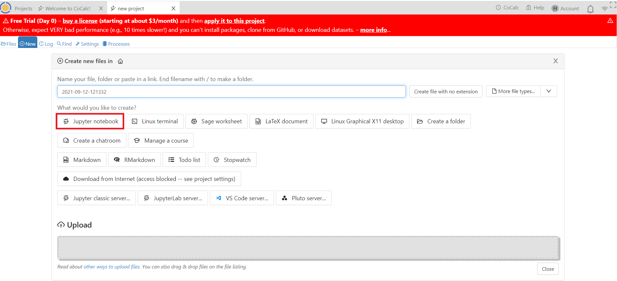Close the Welcome to CoCalc! tab
The width and height of the screenshot is (617, 281).
click(x=101, y=9)
